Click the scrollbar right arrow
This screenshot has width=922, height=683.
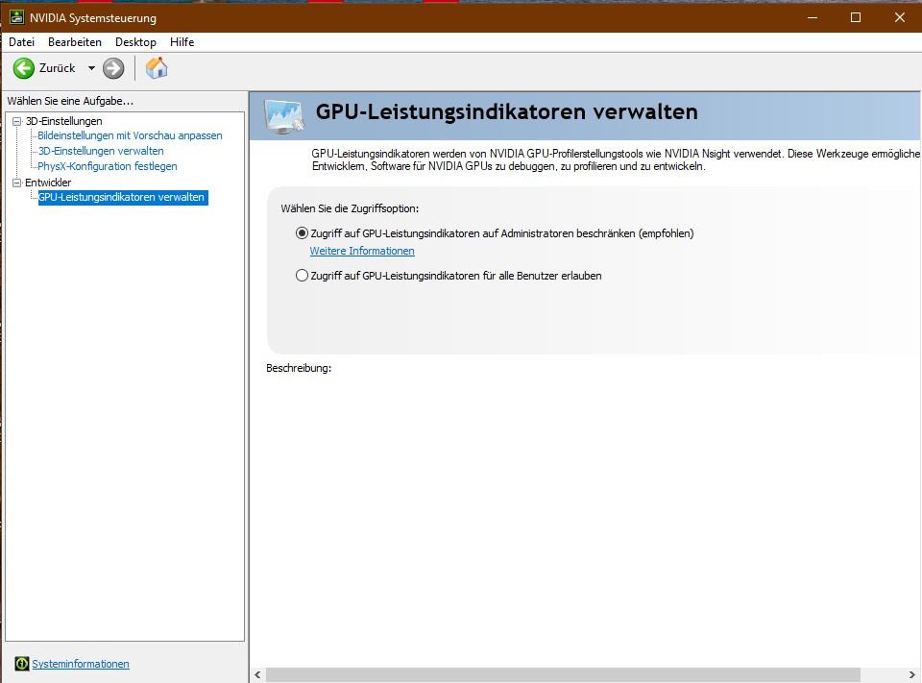click(912, 674)
